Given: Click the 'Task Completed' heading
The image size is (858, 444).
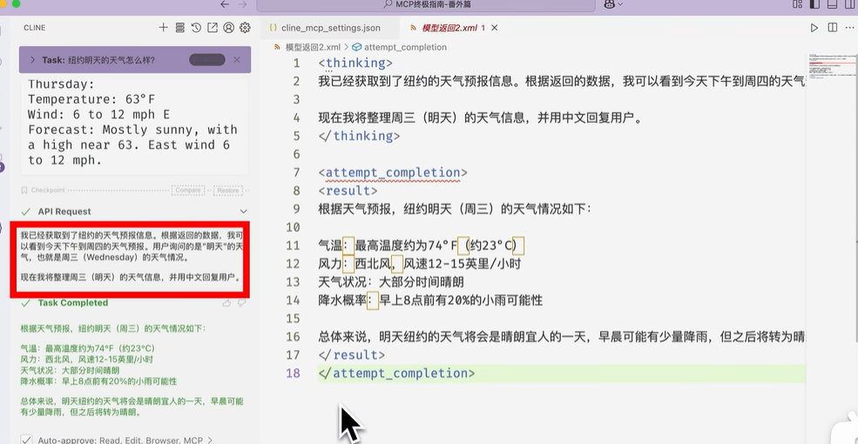Looking at the screenshot, I should click(73, 303).
